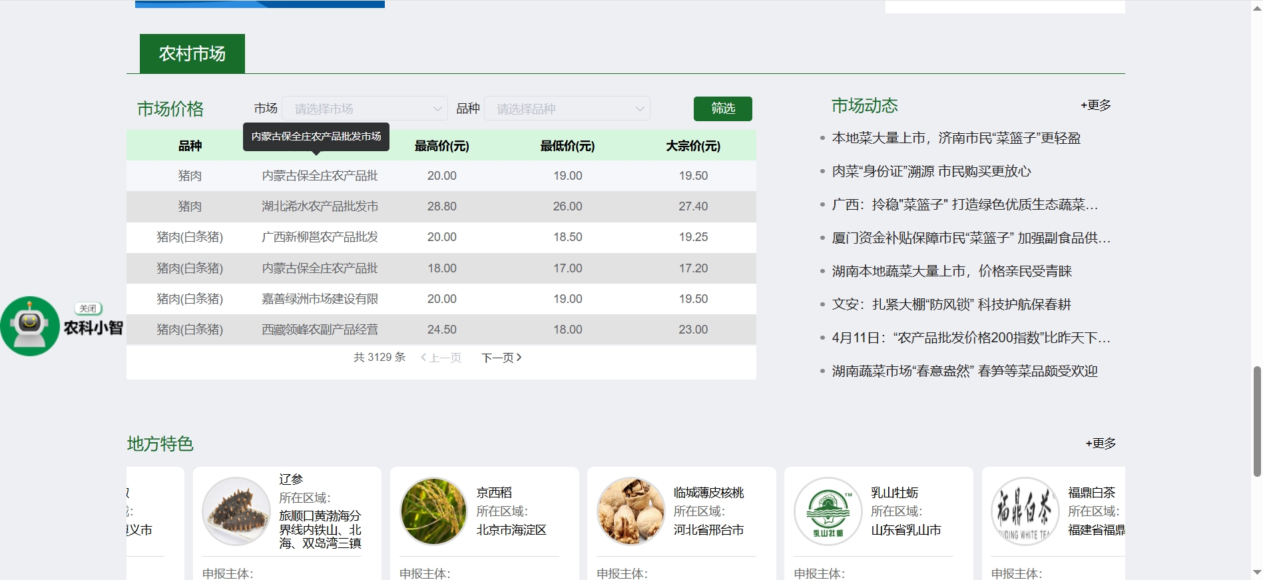The width and height of the screenshot is (1263, 580).
Task: Go to next page with 下一页
Action: 501,358
